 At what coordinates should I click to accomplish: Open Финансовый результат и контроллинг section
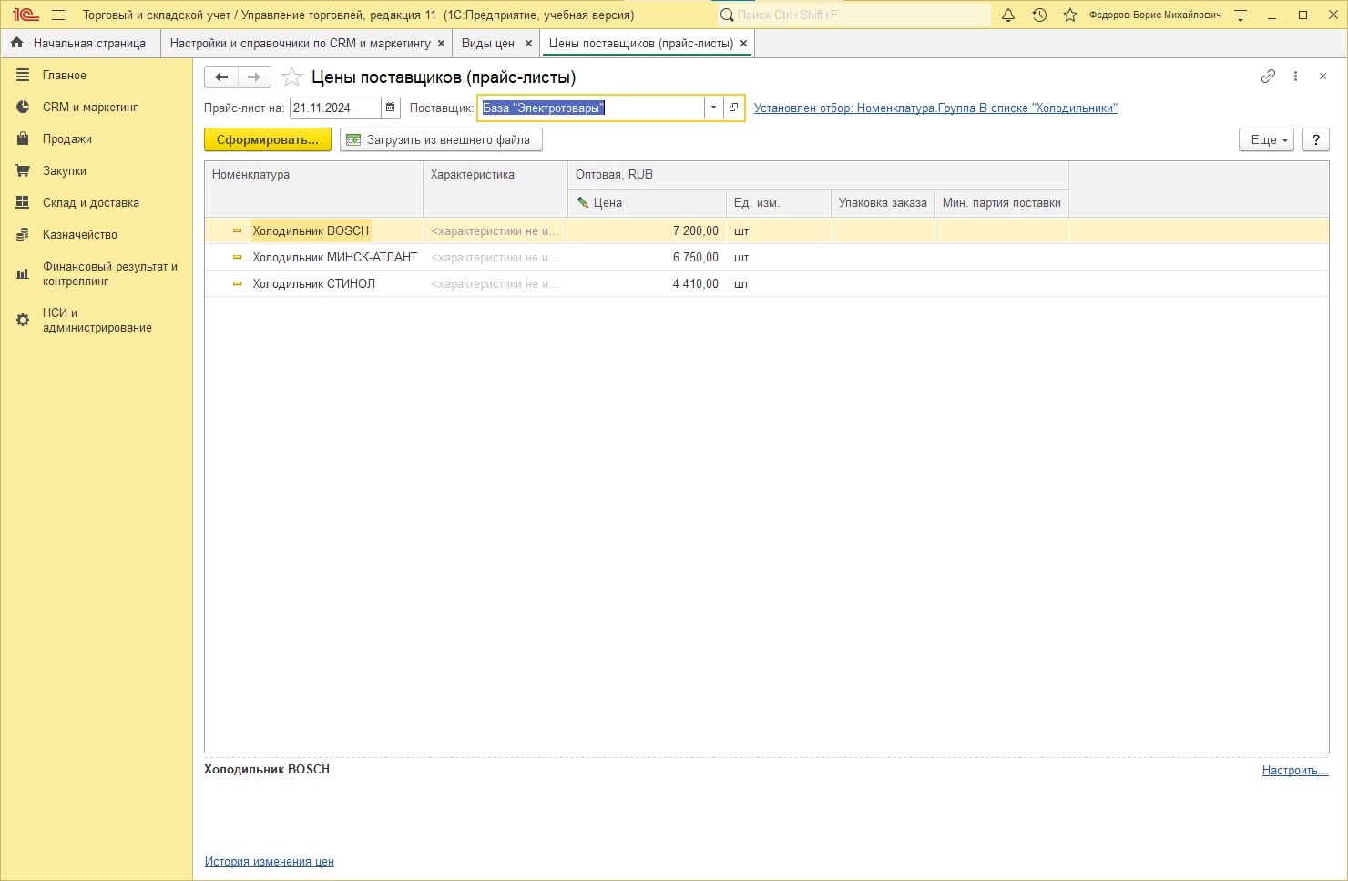97,273
